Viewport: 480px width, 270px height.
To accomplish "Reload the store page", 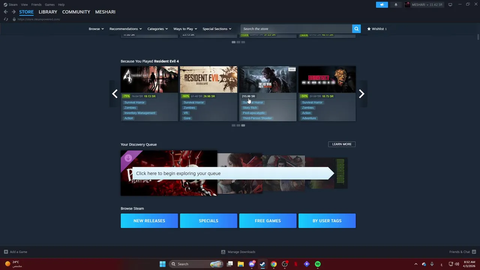I will coord(6,19).
